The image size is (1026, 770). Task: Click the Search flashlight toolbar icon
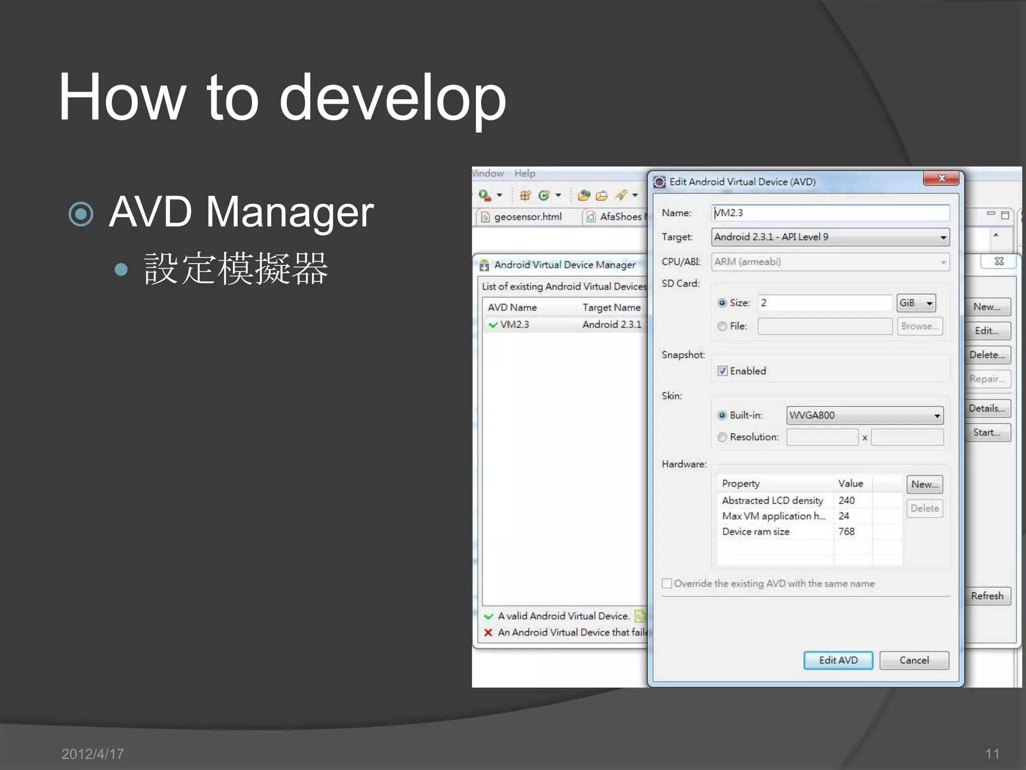point(621,196)
